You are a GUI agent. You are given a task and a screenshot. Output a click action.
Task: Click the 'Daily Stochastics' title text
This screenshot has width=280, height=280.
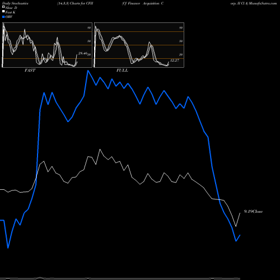click(15, 3)
